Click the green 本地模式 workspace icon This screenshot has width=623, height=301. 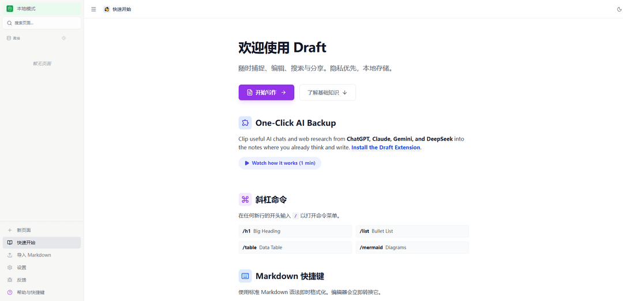[x=10, y=9]
